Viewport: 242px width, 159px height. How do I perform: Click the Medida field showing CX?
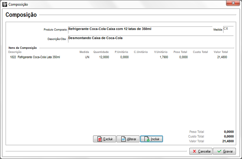[228, 29]
